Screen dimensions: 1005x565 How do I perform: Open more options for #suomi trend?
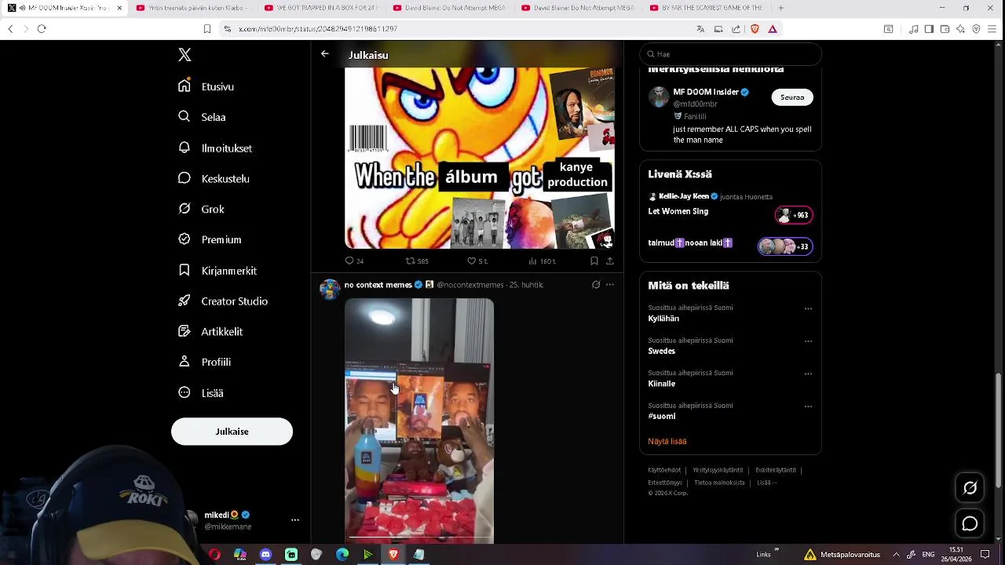click(x=808, y=406)
